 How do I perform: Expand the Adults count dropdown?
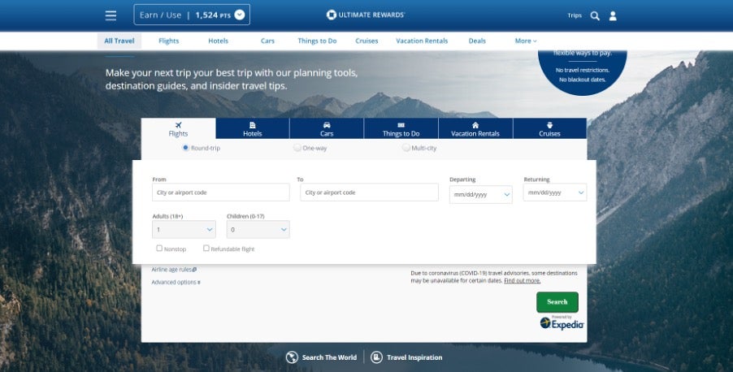click(x=183, y=230)
